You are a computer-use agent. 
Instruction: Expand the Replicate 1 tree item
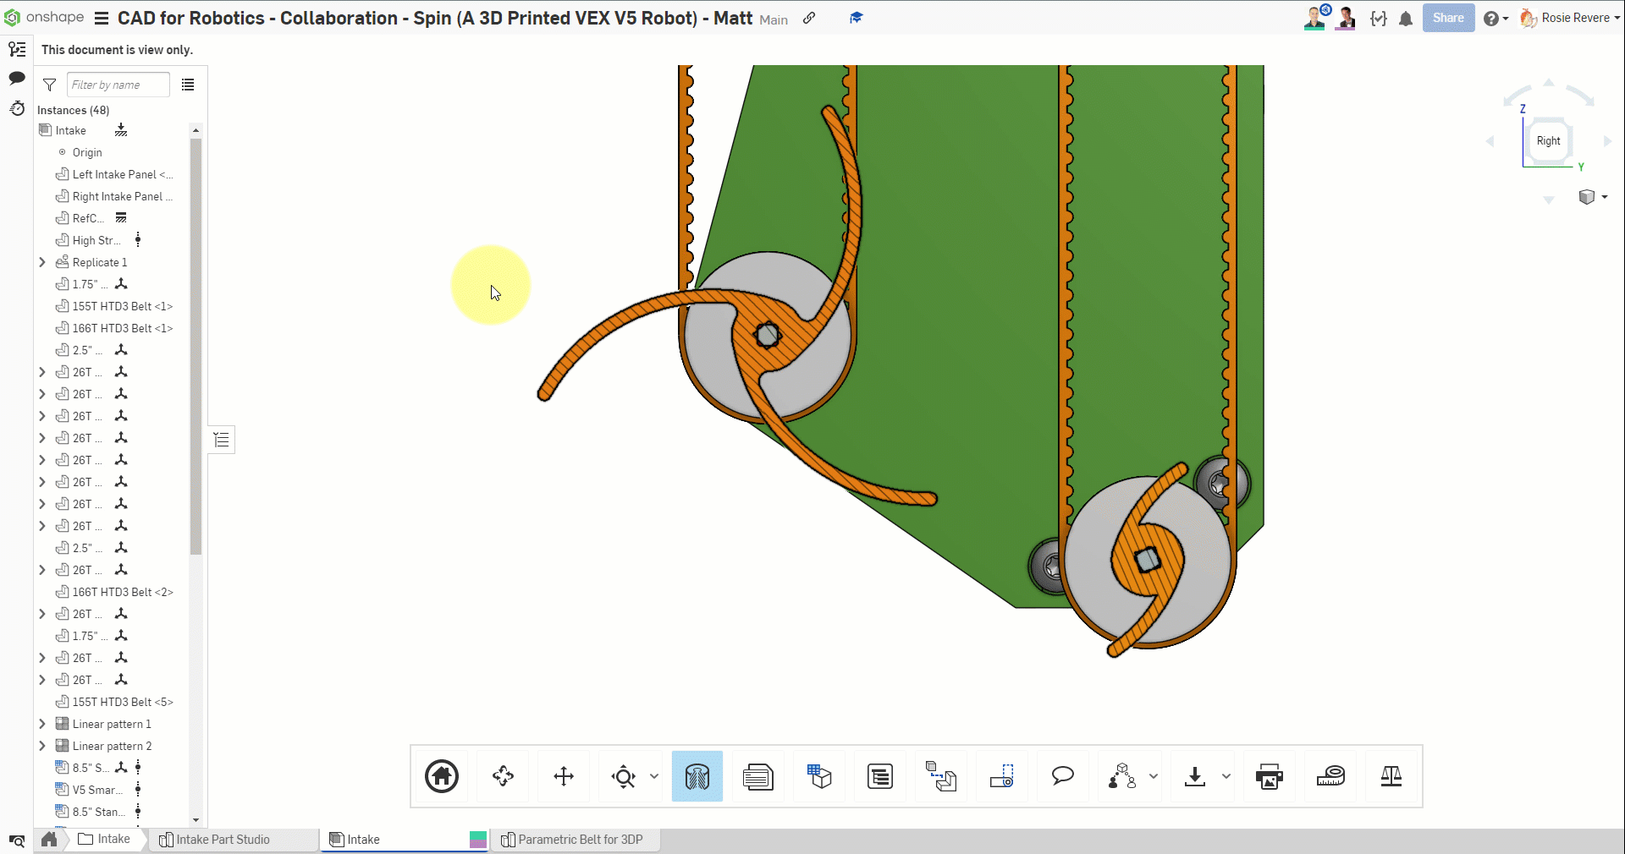[x=42, y=262]
